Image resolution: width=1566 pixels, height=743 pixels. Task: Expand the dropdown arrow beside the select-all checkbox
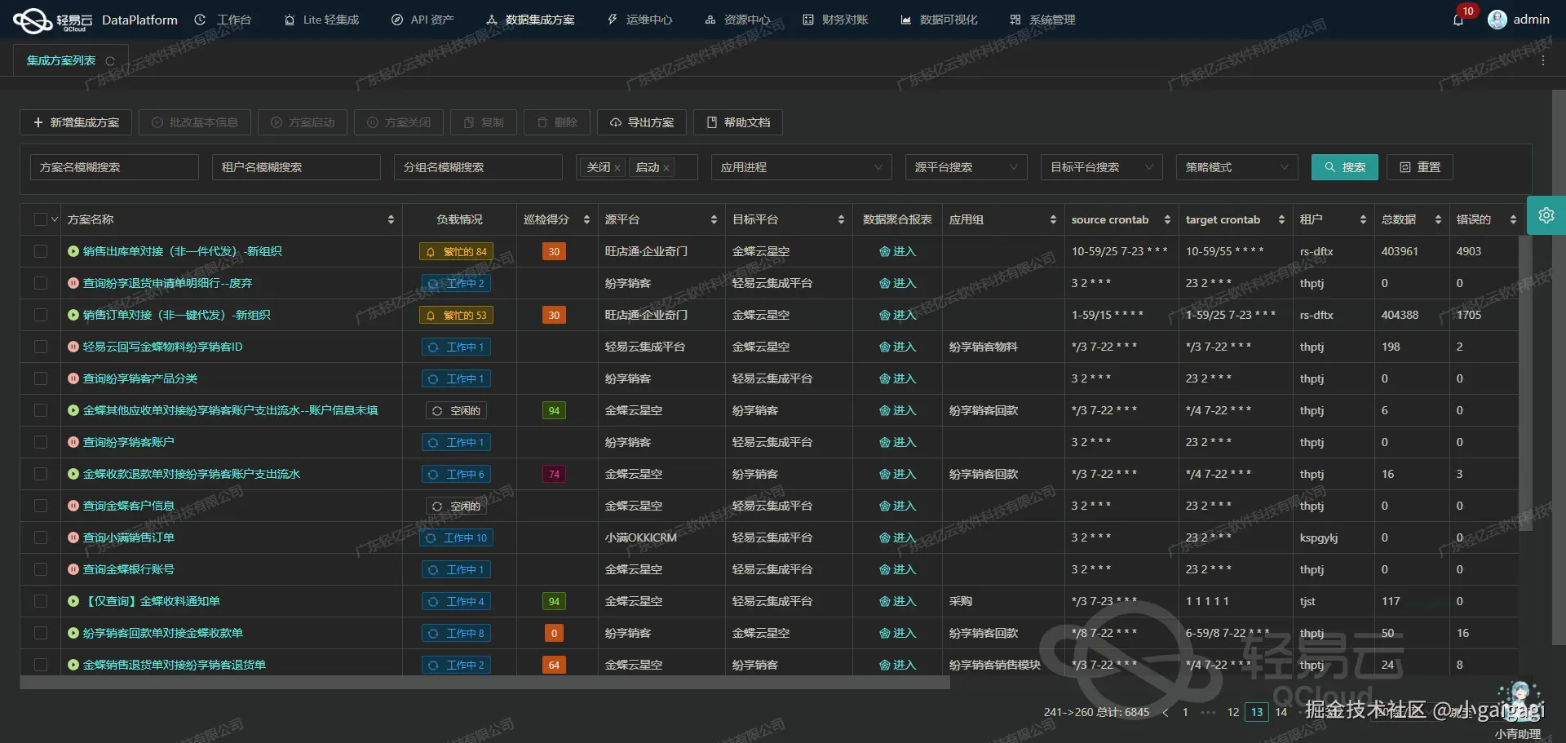[55, 219]
